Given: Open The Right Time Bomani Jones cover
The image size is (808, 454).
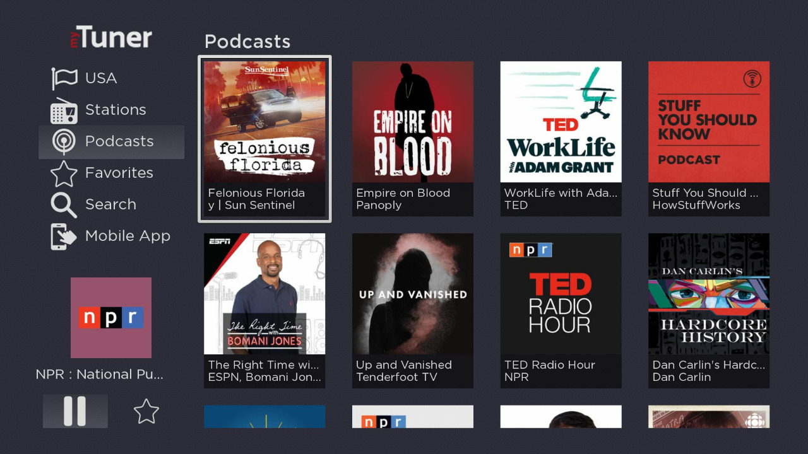Looking at the screenshot, I should [x=264, y=294].
